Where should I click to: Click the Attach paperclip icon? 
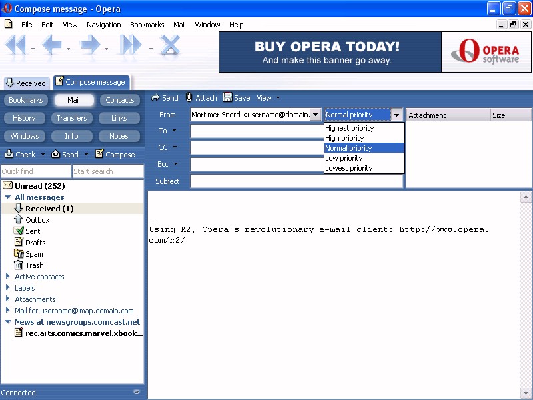point(189,98)
